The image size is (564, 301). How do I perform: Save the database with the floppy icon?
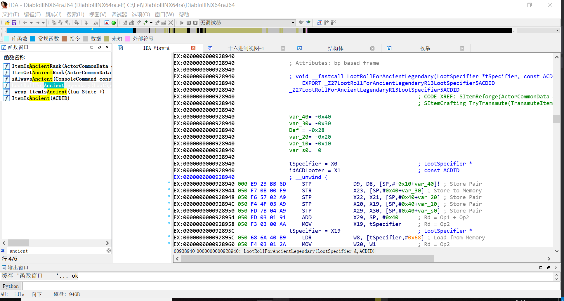tap(14, 23)
